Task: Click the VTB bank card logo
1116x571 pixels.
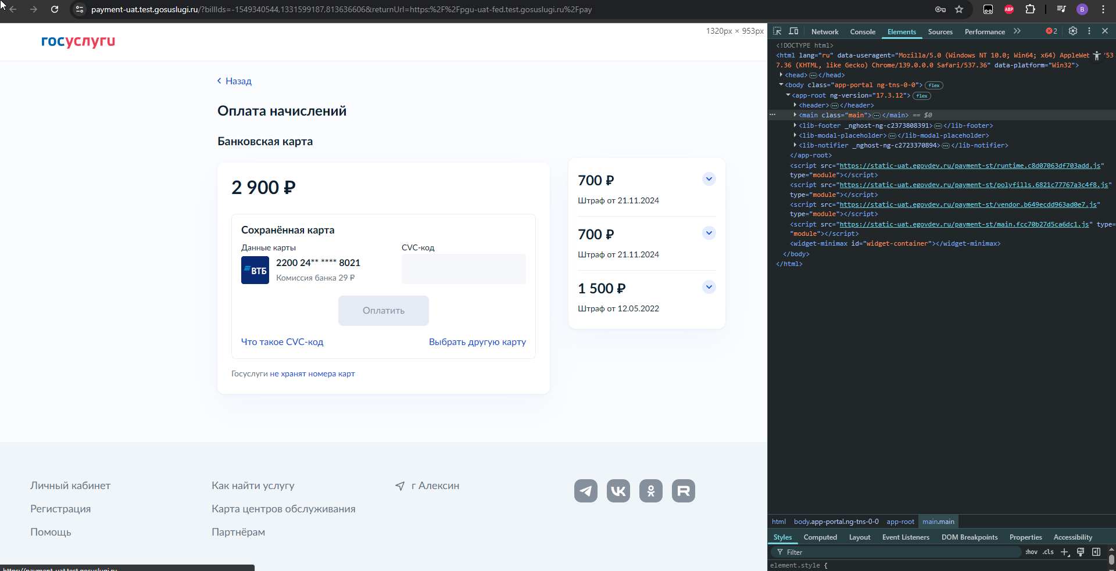Action: click(x=255, y=270)
